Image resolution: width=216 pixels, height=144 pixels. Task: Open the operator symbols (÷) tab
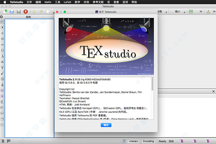(3, 33)
